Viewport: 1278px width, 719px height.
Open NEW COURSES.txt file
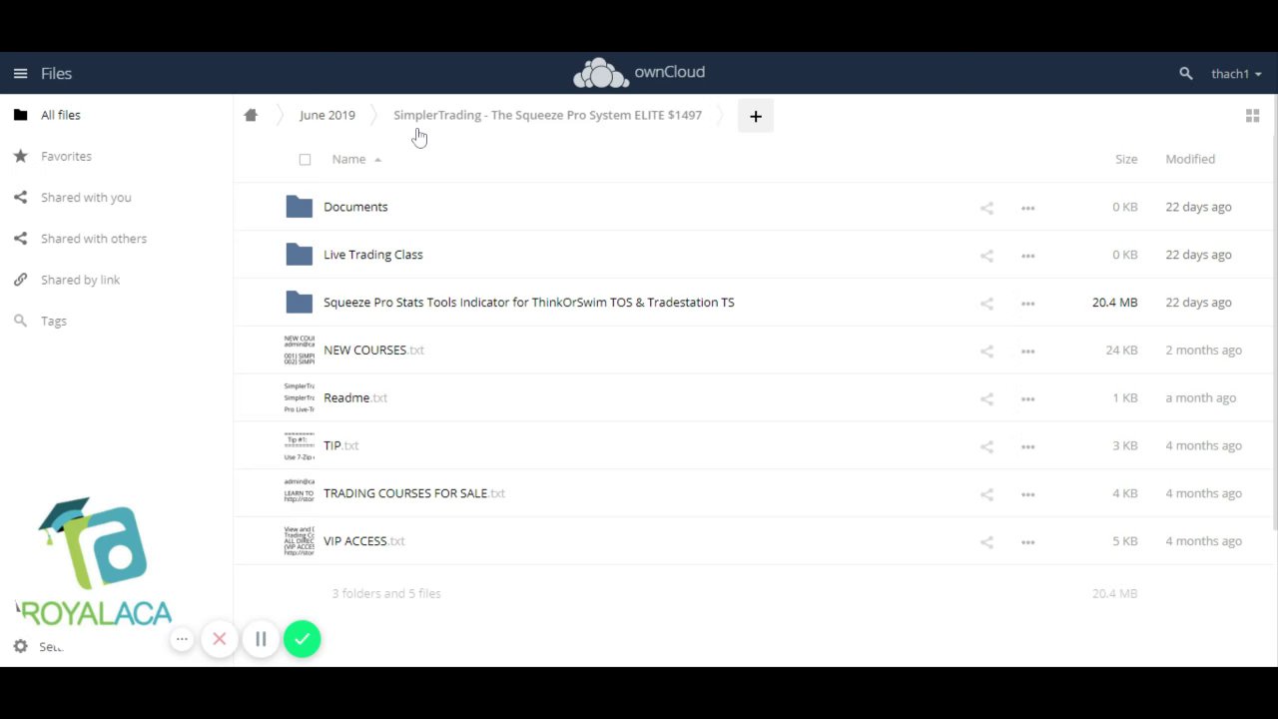pyautogui.click(x=373, y=351)
